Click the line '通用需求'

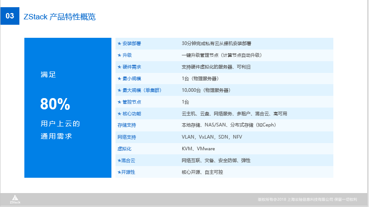pos(56,136)
